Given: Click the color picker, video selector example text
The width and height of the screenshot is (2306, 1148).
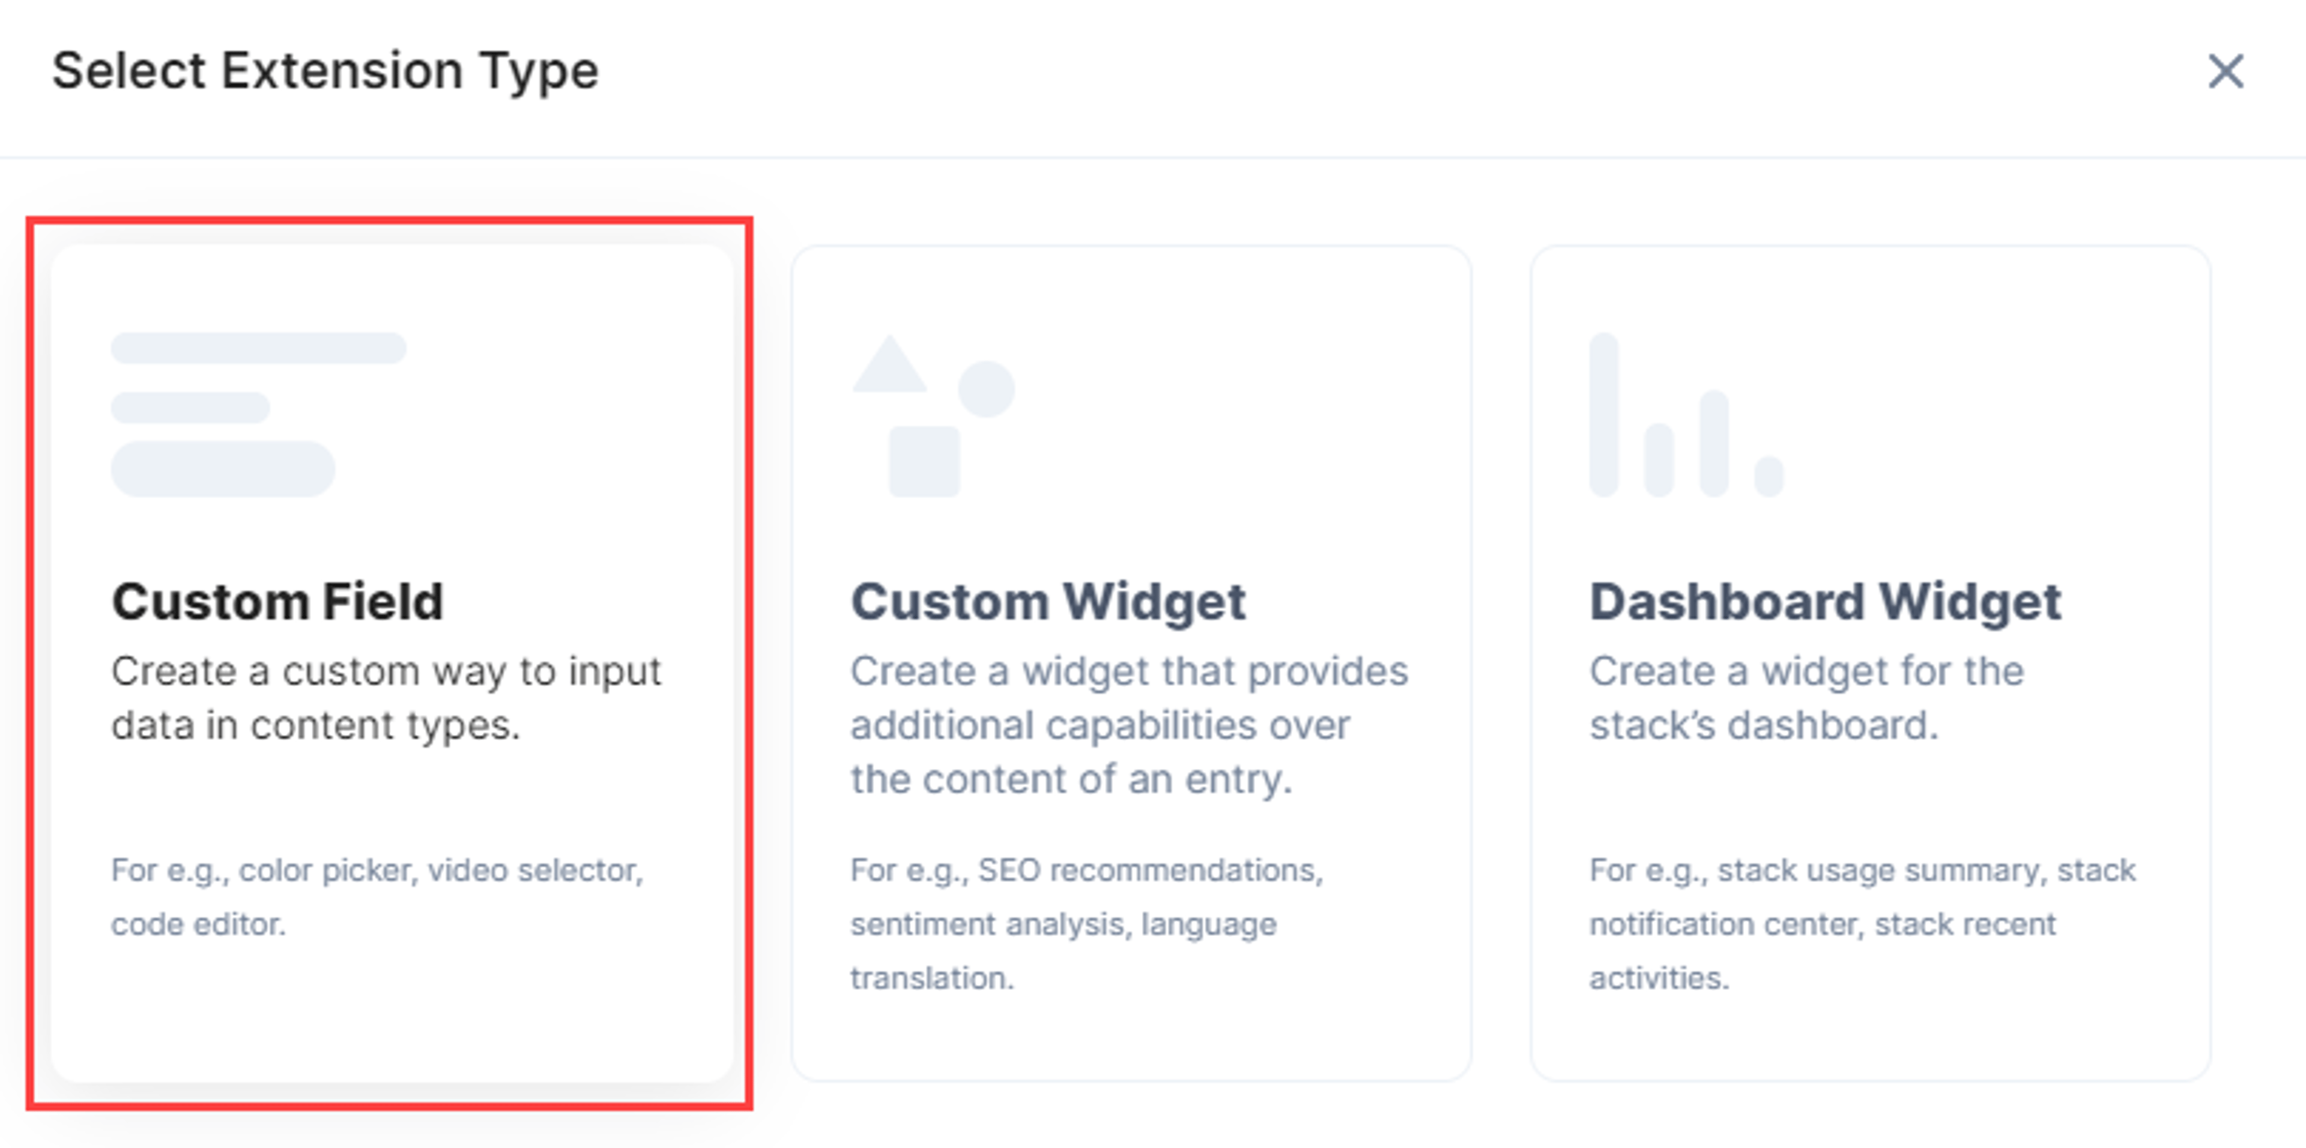Looking at the screenshot, I should (377, 896).
